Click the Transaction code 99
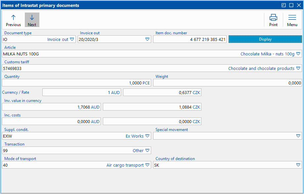 (5, 151)
